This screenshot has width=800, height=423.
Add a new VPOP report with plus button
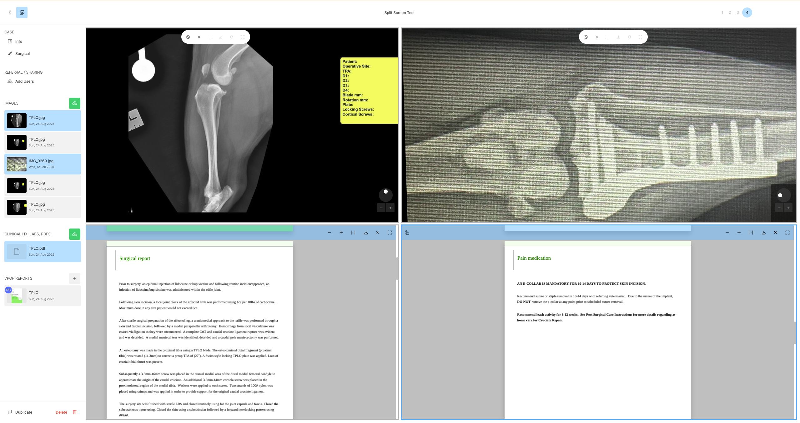[x=75, y=278]
